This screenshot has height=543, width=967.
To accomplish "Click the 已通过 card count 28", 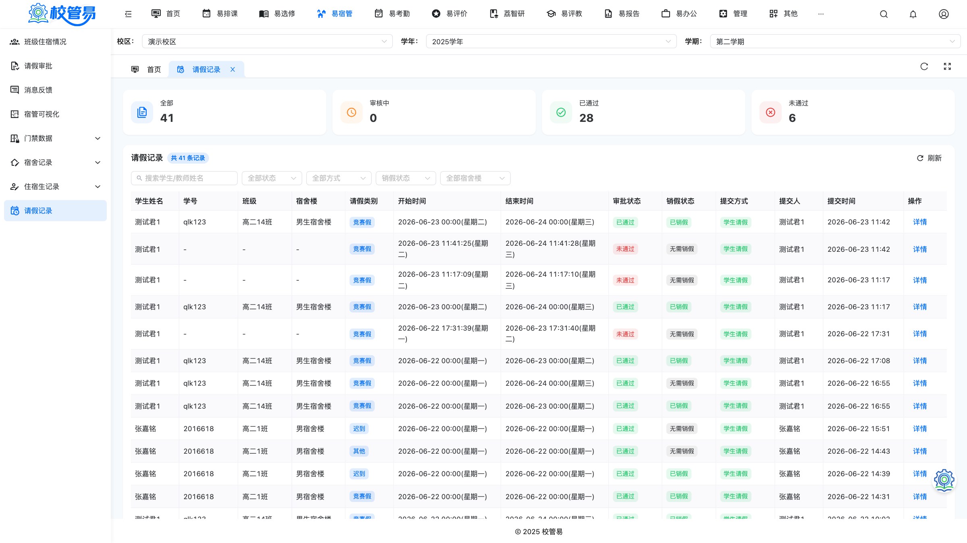I will 586,118.
